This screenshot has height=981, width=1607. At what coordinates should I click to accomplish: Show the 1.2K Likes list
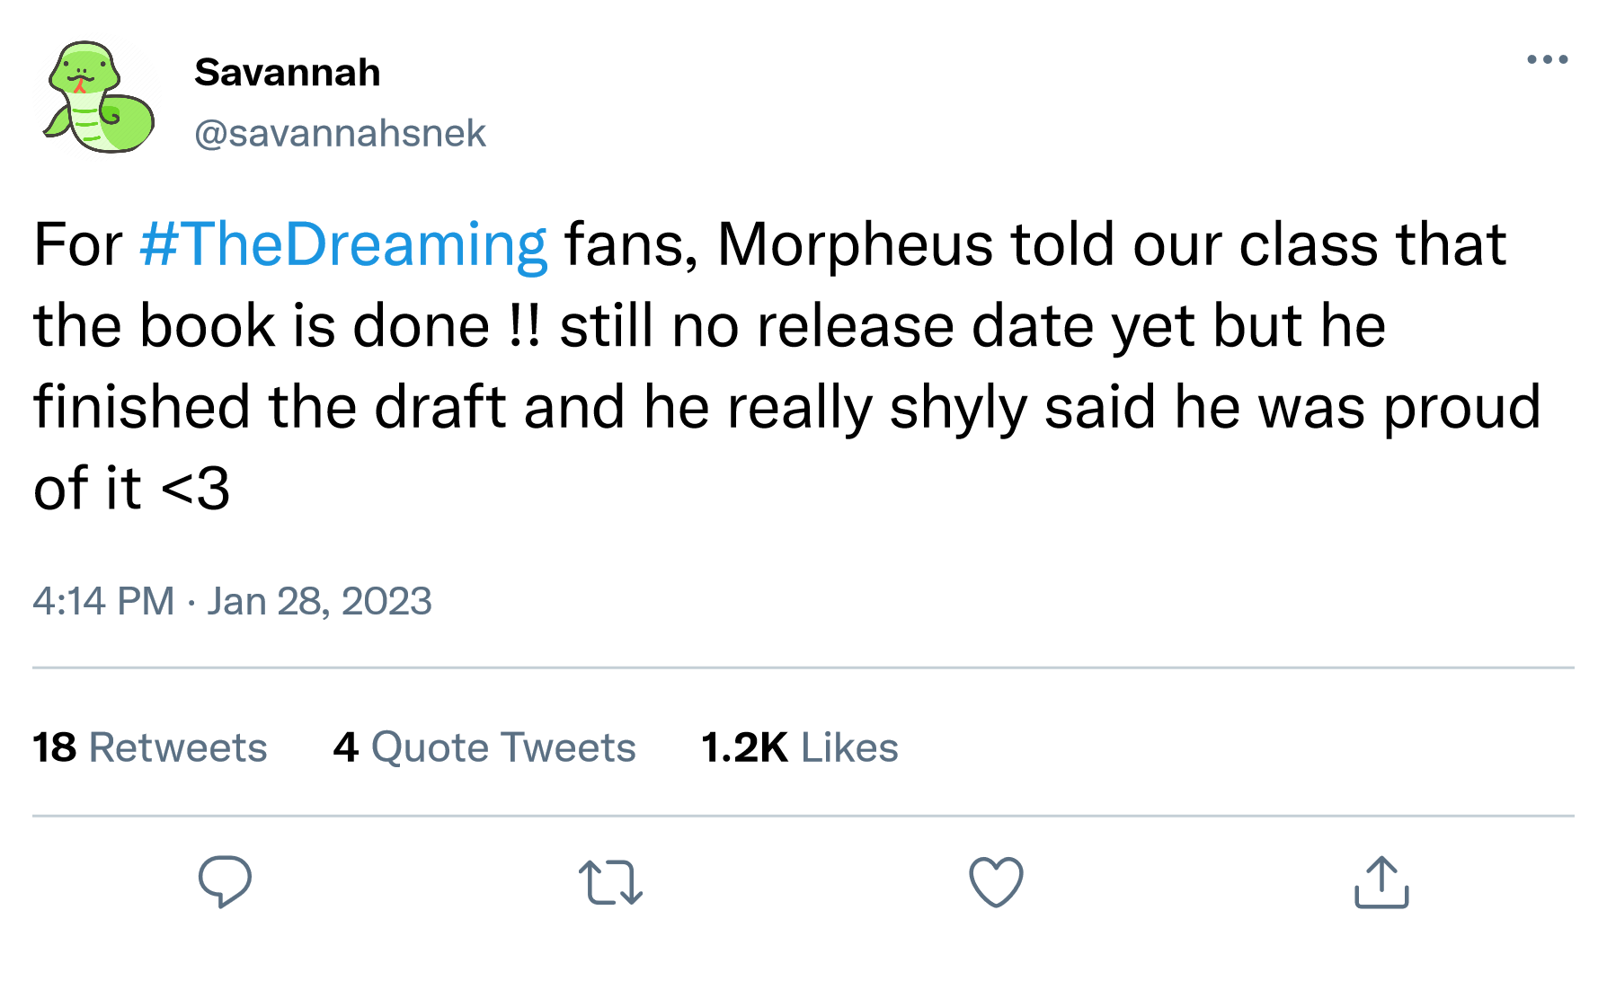point(799,747)
